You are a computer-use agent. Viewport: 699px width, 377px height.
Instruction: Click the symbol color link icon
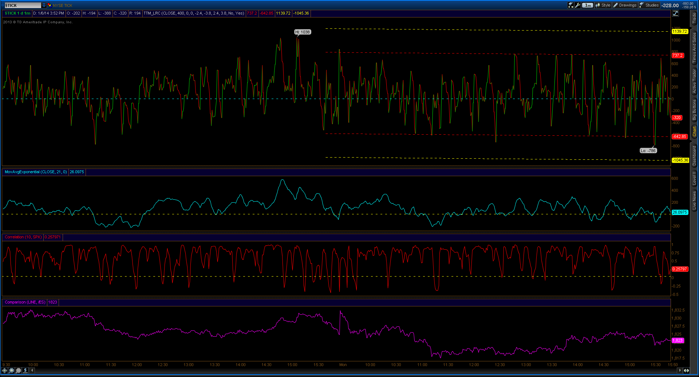click(50, 5)
